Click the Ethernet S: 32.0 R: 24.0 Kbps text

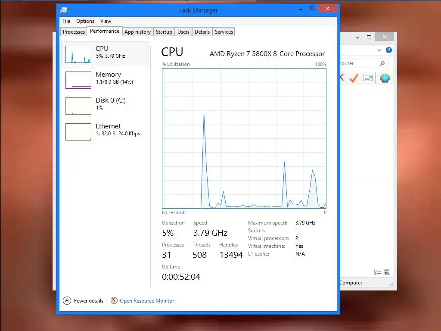click(x=118, y=134)
